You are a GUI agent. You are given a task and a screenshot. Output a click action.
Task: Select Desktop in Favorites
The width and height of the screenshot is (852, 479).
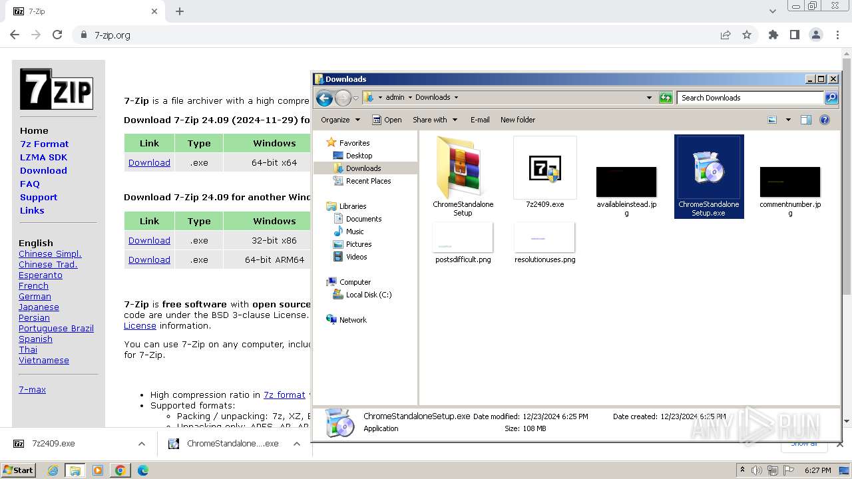[353, 156]
